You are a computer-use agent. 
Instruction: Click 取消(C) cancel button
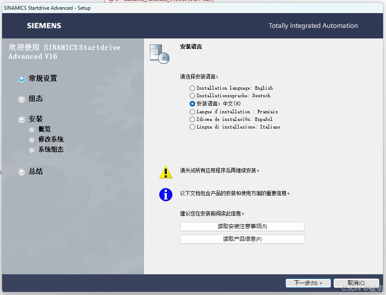coord(356,283)
